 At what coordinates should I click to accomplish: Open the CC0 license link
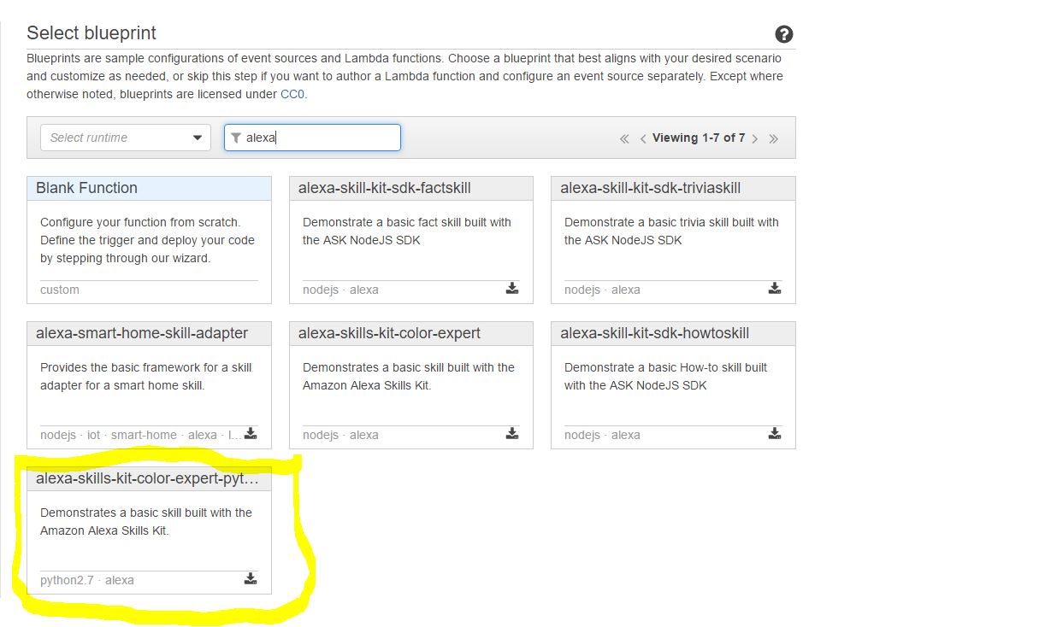[292, 94]
